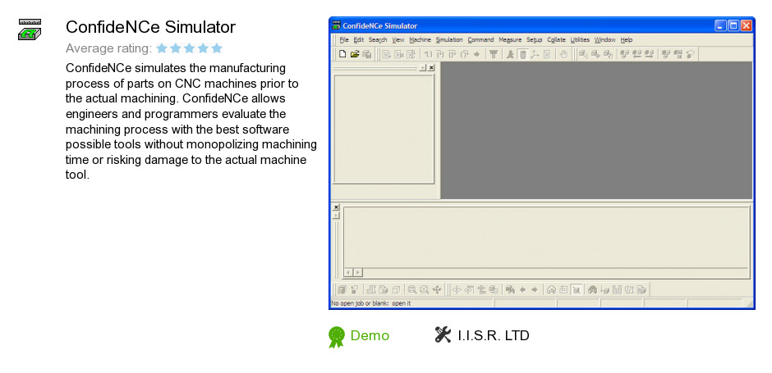Image resolution: width=772 pixels, height=373 pixels.
Task: Click the ConfideNCe Simulator page title
Action: point(150,27)
